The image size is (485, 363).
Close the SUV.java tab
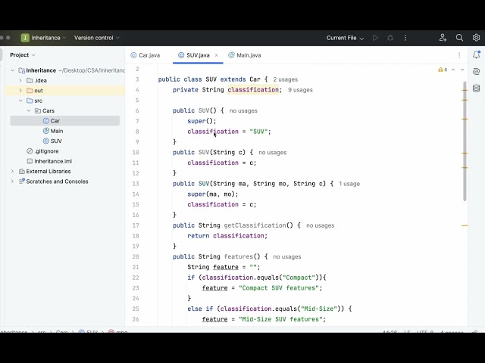pyautogui.click(x=216, y=55)
